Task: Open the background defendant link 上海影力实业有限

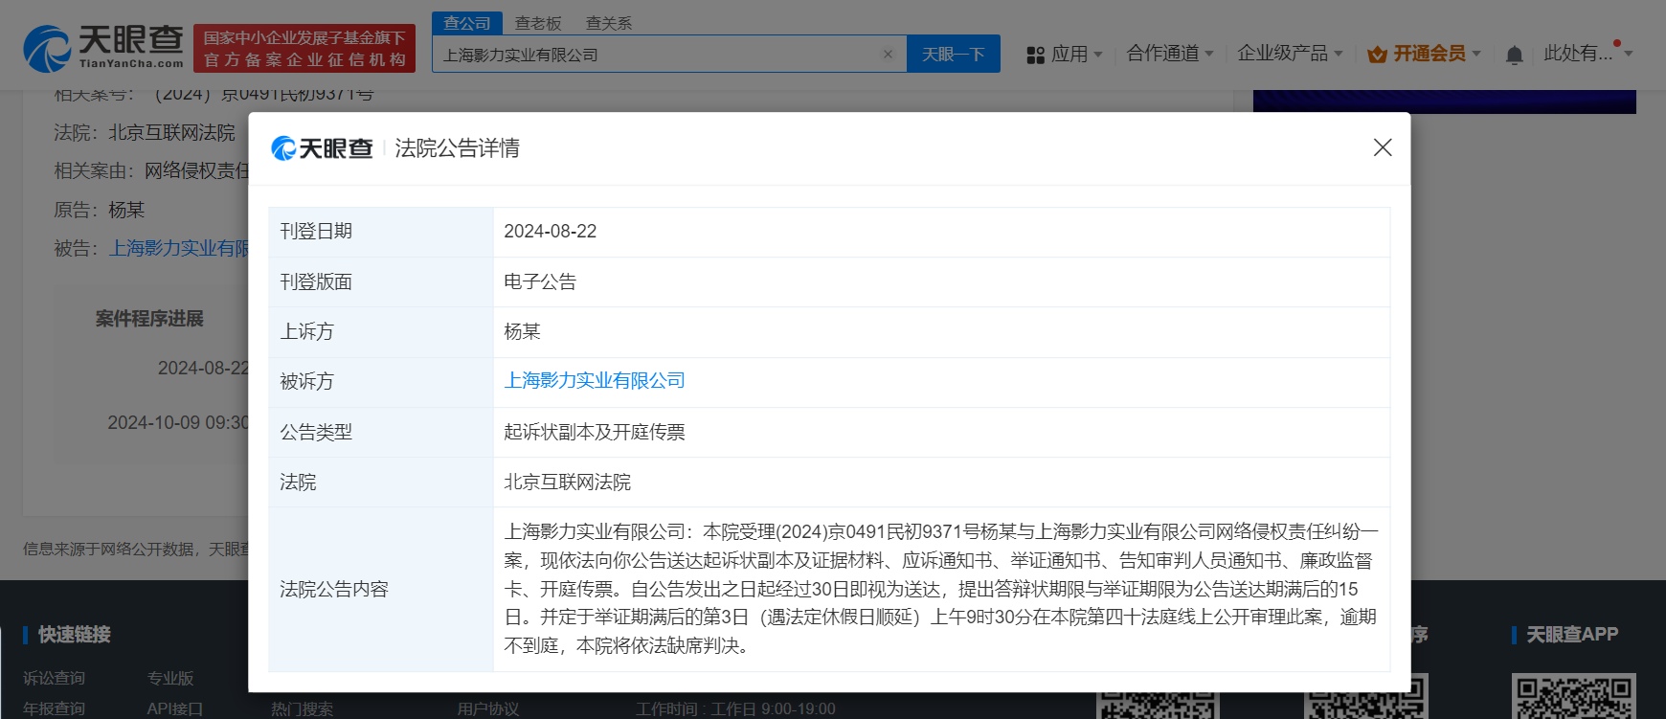Action: click(178, 248)
